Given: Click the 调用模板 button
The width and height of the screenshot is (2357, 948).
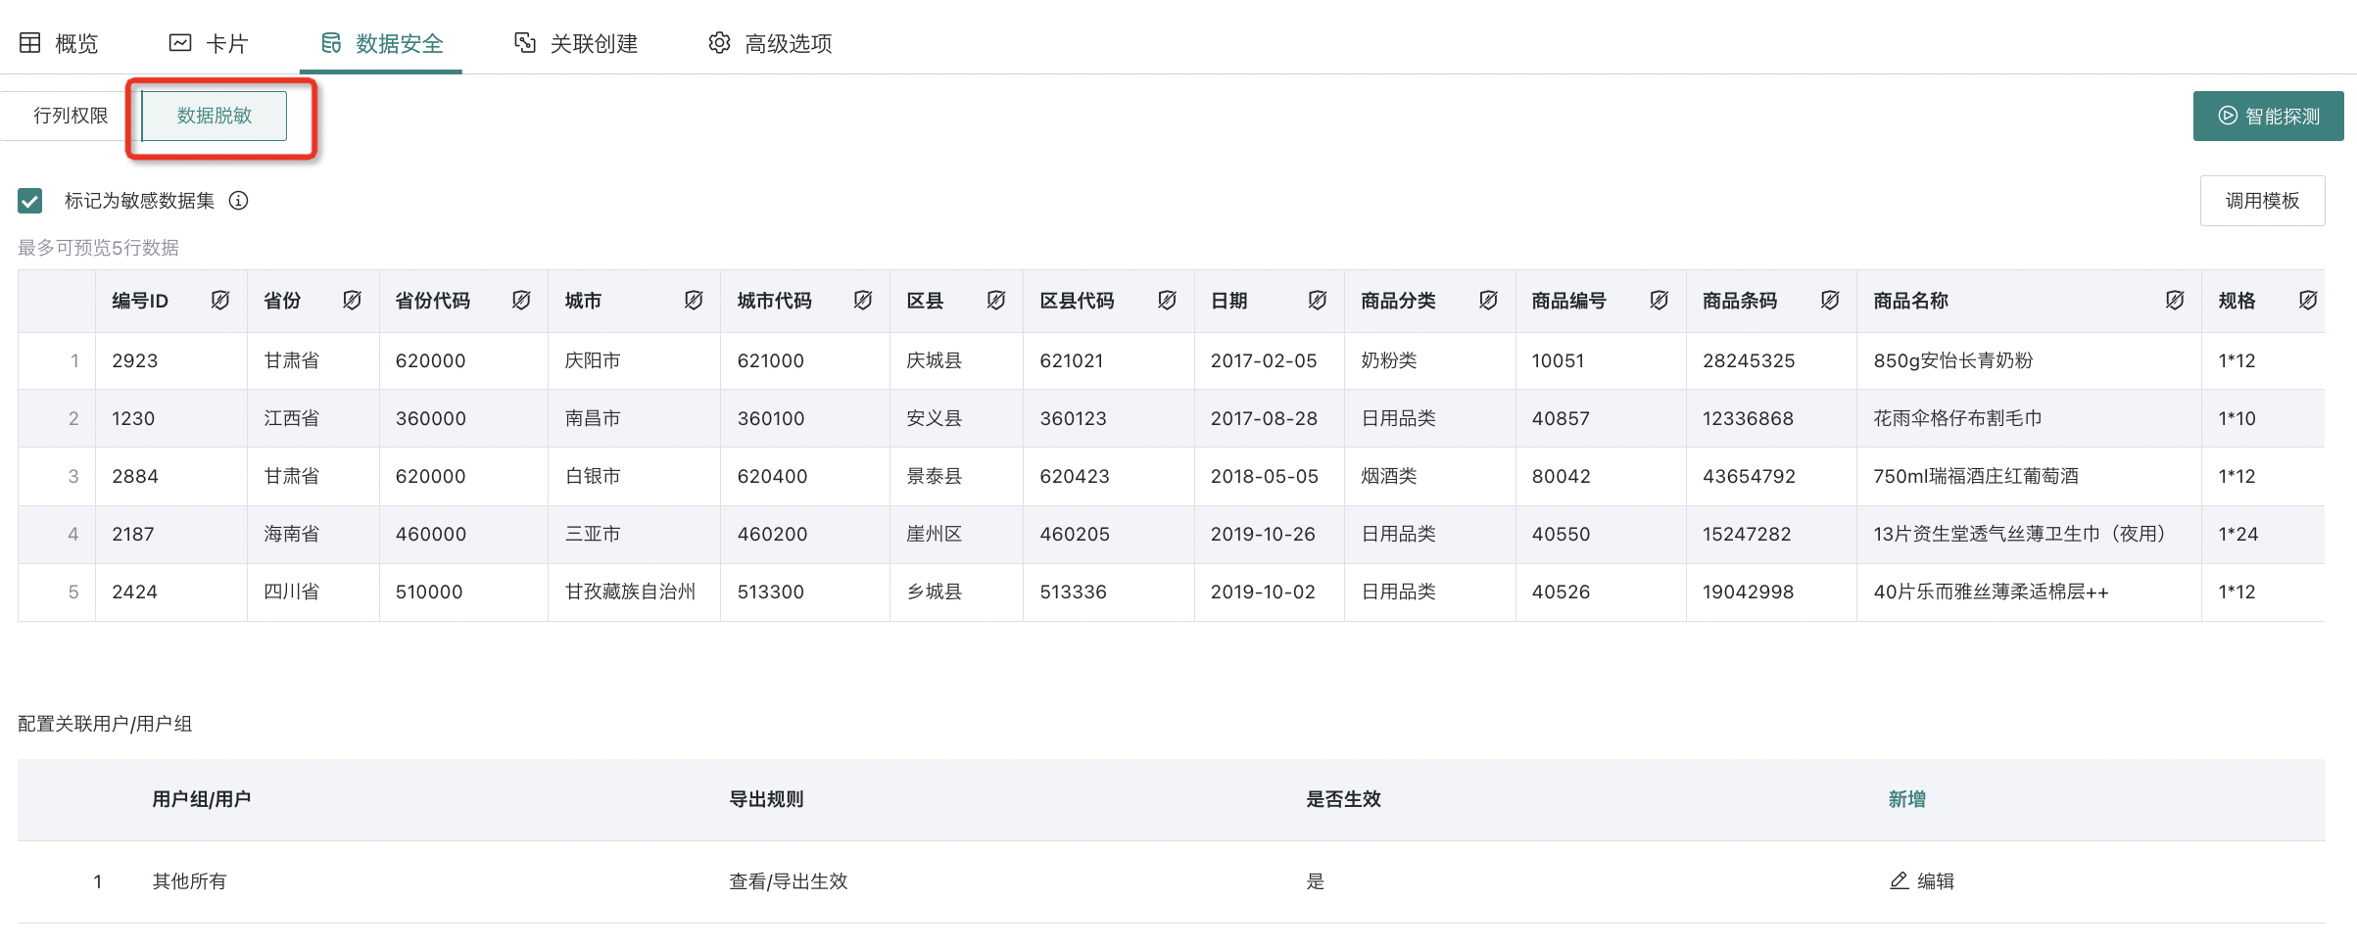Looking at the screenshot, I should [2262, 201].
